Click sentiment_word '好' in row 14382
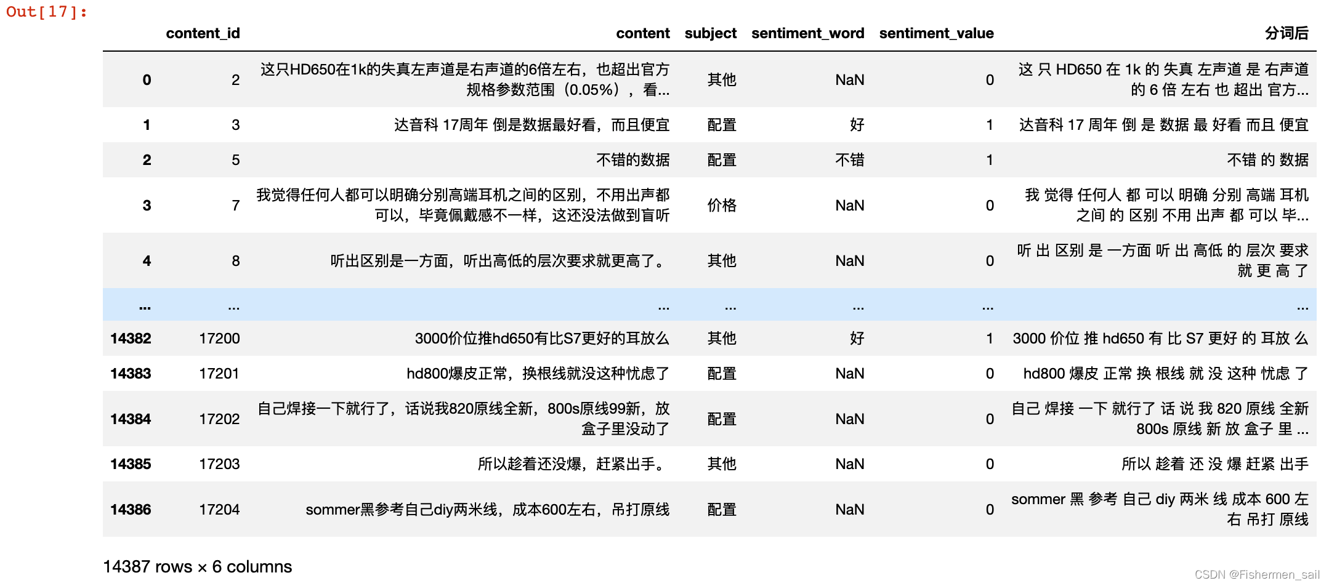This screenshot has width=1329, height=586. click(x=857, y=339)
